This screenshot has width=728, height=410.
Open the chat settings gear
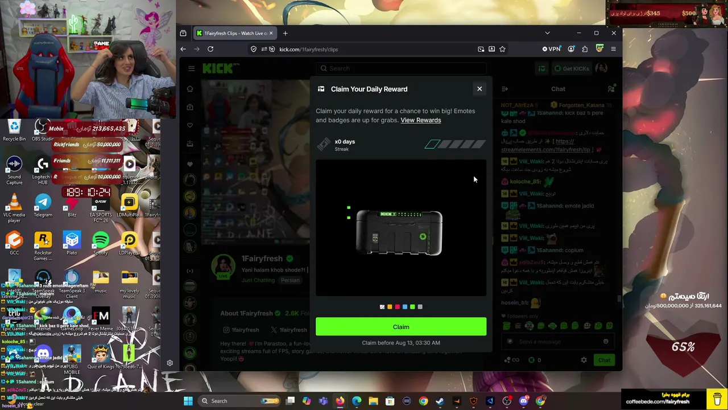click(x=584, y=360)
